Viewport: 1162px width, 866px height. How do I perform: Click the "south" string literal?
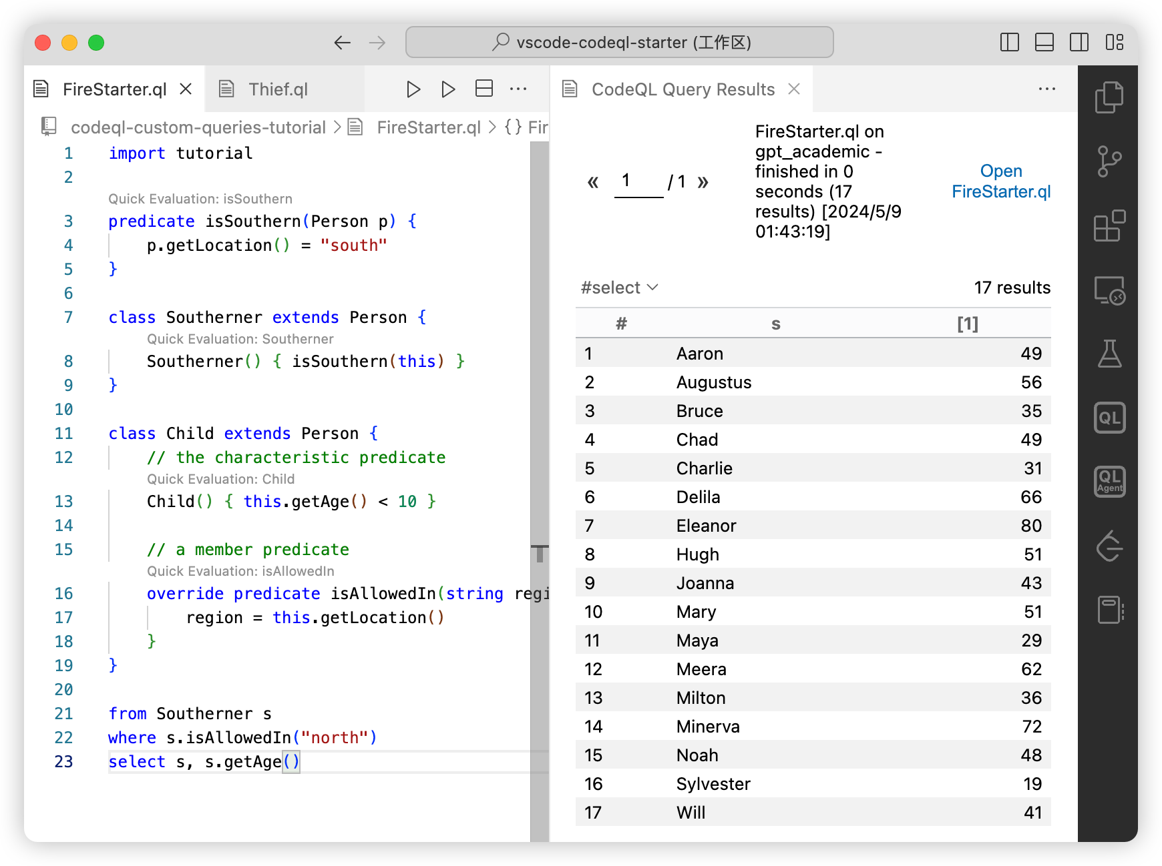click(353, 246)
